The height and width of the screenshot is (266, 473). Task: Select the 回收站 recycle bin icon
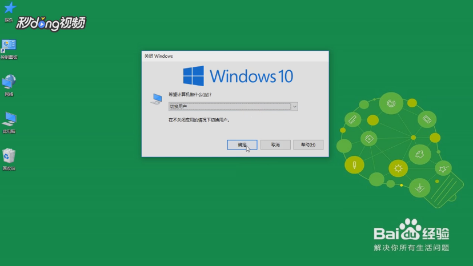coord(9,159)
